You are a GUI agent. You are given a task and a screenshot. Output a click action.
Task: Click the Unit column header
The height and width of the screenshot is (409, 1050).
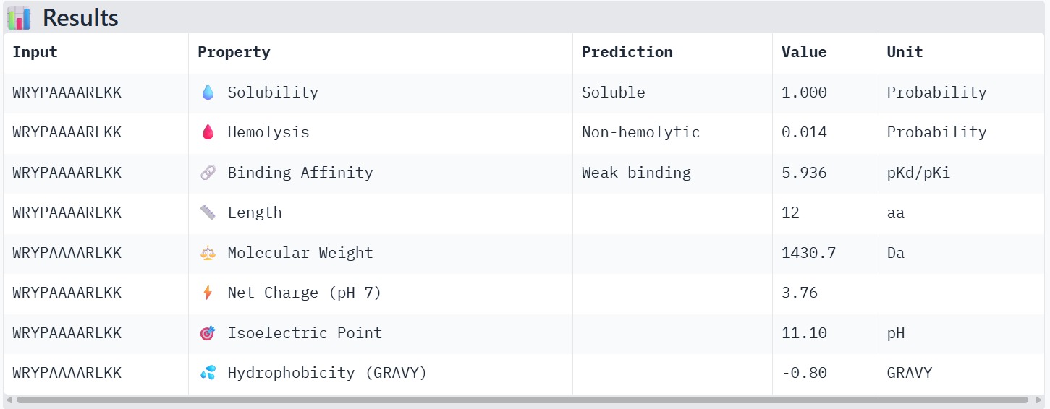(905, 52)
